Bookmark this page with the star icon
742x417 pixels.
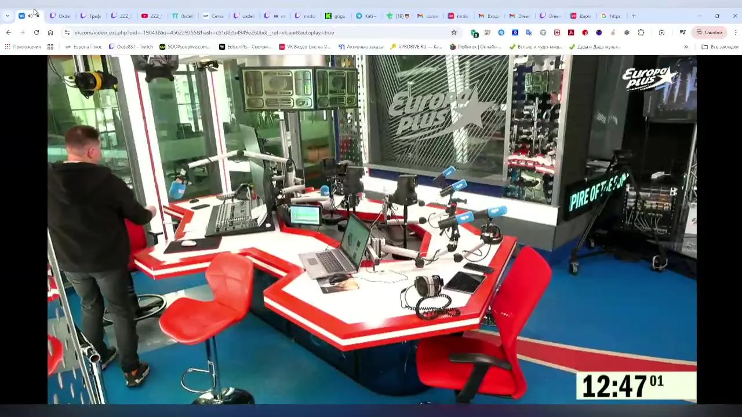[454, 32]
